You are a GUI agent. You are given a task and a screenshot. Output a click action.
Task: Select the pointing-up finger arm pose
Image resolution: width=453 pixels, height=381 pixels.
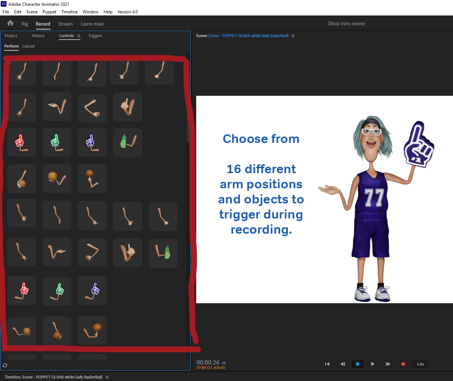point(127,107)
